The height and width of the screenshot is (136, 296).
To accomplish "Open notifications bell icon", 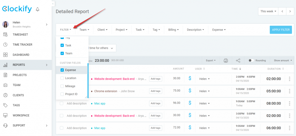I will (x=38, y=9).
